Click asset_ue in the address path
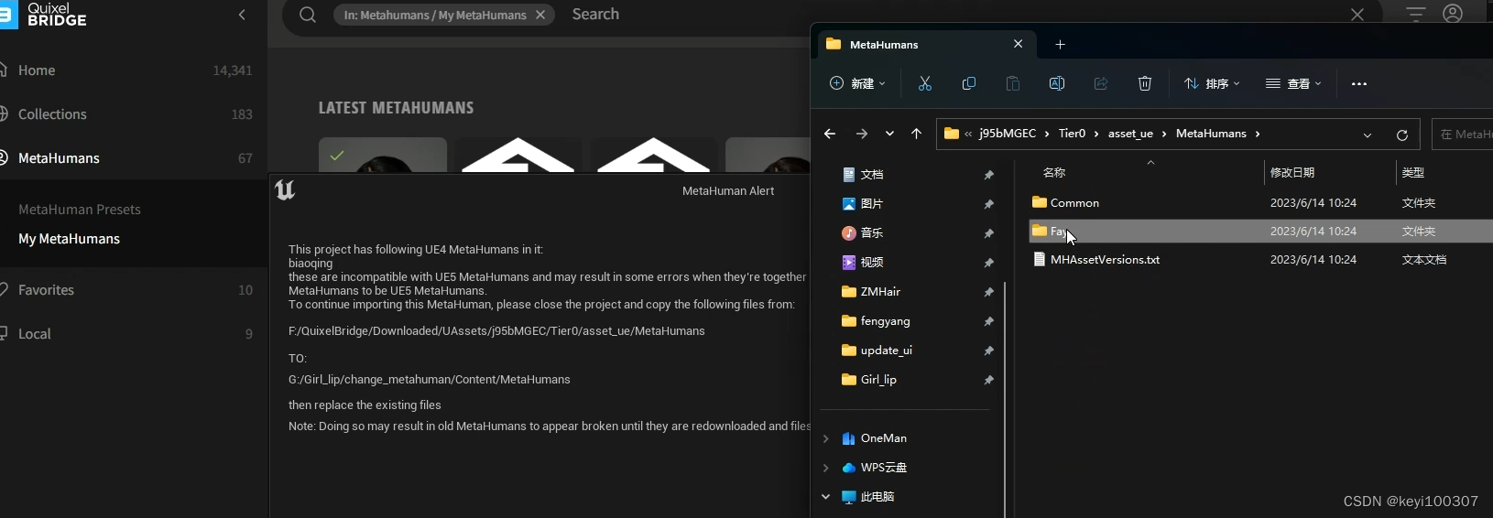The image size is (1493, 518). pyautogui.click(x=1130, y=134)
